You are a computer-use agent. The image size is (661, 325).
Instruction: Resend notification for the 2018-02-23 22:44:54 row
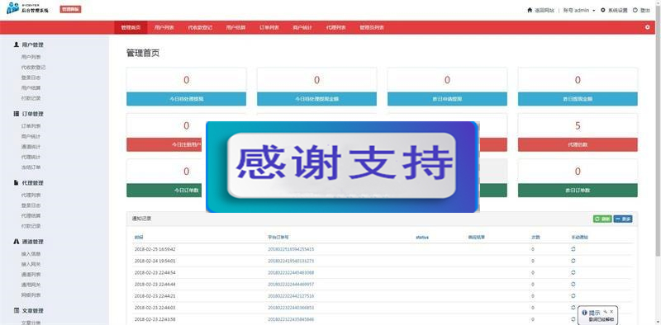573,273
